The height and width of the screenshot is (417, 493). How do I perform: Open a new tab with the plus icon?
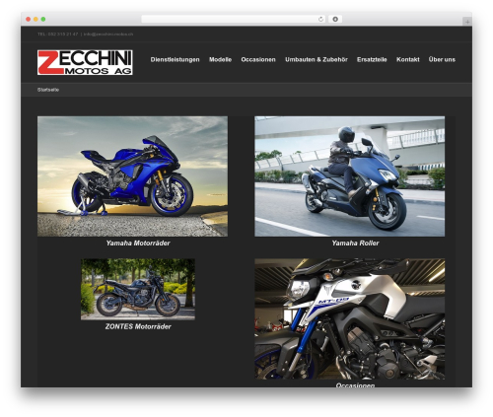tap(467, 22)
